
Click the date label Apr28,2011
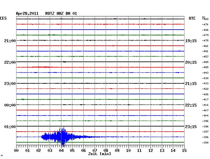coord(27,14)
